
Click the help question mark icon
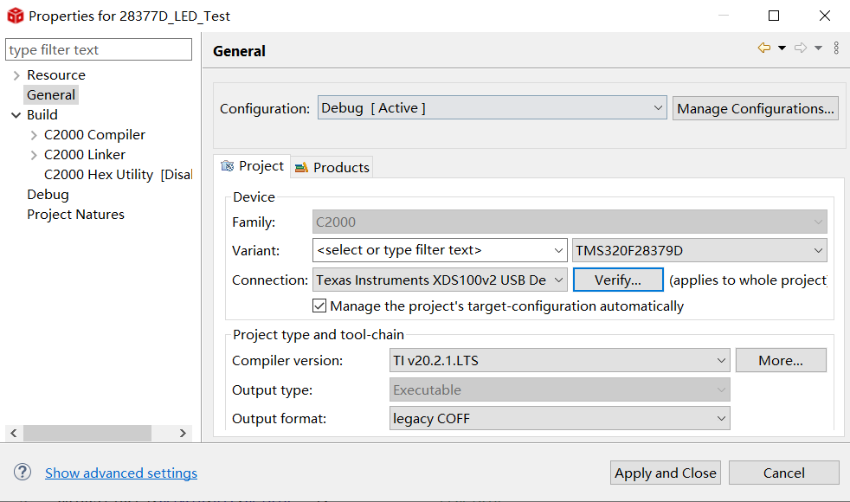pyautogui.click(x=23, y=472)
